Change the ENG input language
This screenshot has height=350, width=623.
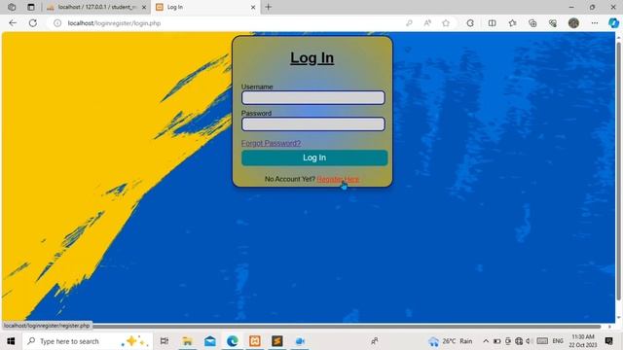(558, 341)
